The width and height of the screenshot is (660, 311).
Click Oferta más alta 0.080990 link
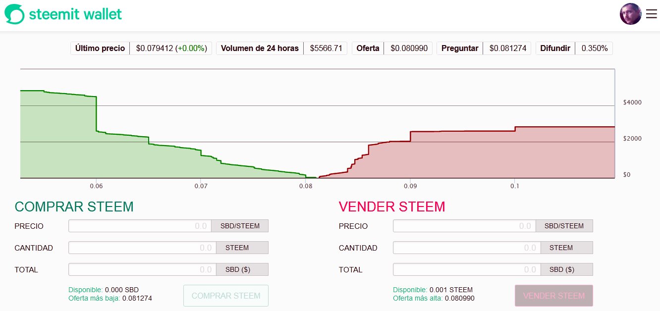(434, 298)
